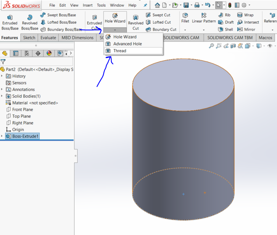Open an existing file
Screen dimensions: 277x235
175,5
